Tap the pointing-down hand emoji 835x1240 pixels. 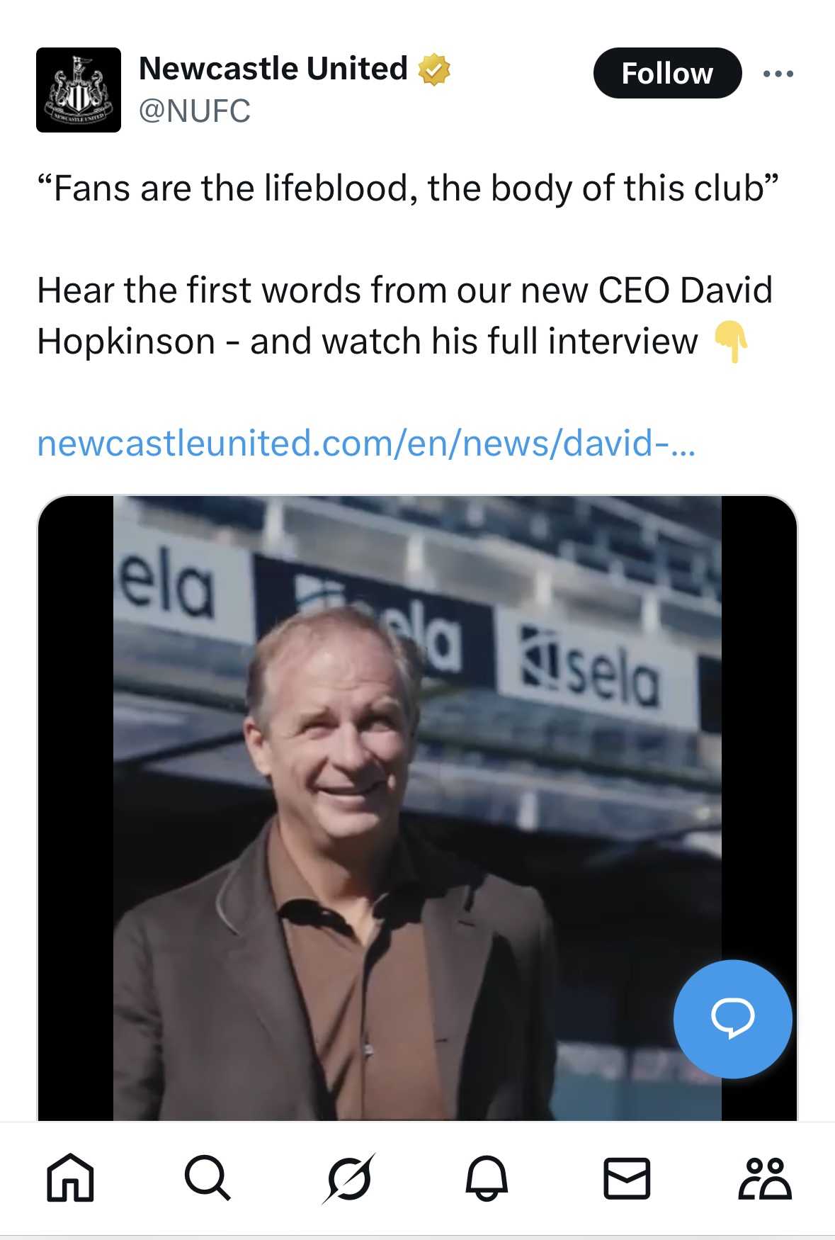[731, 342]
